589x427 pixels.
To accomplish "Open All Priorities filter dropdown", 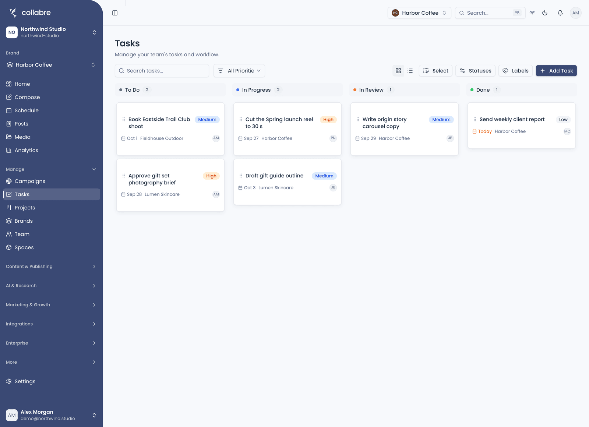I will [x=239, y=71].
